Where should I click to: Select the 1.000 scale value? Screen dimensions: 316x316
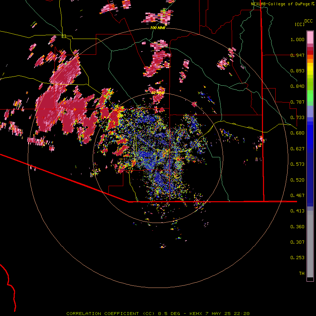coord(297,39)
